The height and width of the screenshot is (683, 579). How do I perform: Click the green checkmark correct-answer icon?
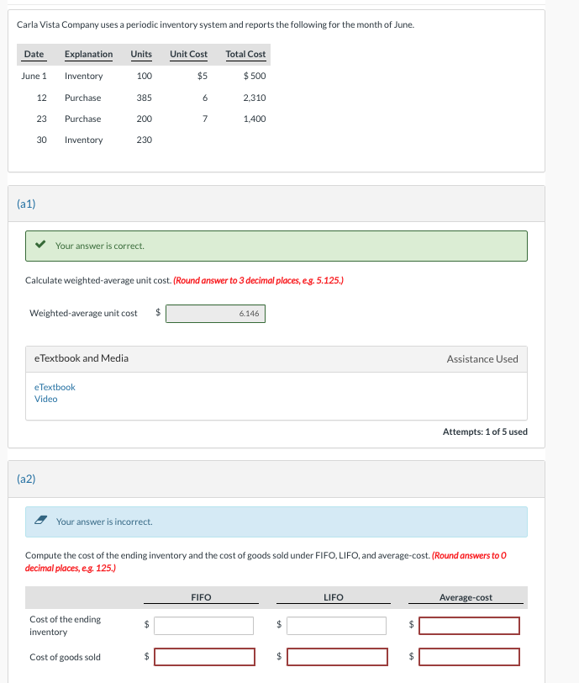pyautogui.click(x=40, y=246)
